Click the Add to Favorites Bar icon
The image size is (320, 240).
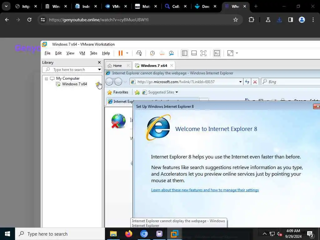click(x=137, y=92)
